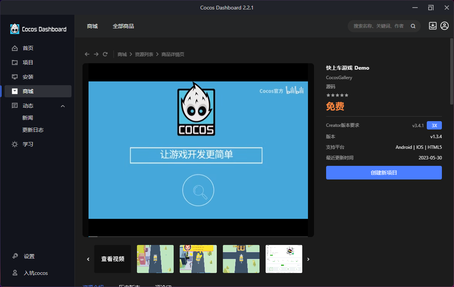Image resolution: width=454 pixels, height=287 pixels.
Task: Click the 商品详情页 breadcrumb
Action: (173, 55)
